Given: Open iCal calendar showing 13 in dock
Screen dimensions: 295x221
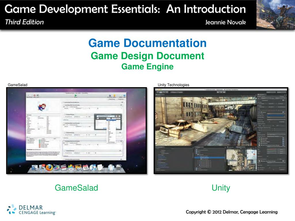Looking at the screenshot, I should pos(85,167).
